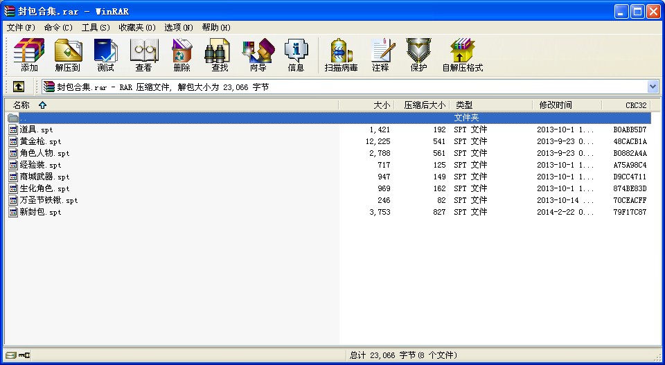Sort by 修改时间 column header
The image size is (665, 365).
tap(556, 105)
